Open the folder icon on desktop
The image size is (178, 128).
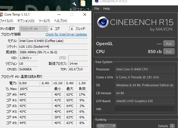click(x=83, y=4)
